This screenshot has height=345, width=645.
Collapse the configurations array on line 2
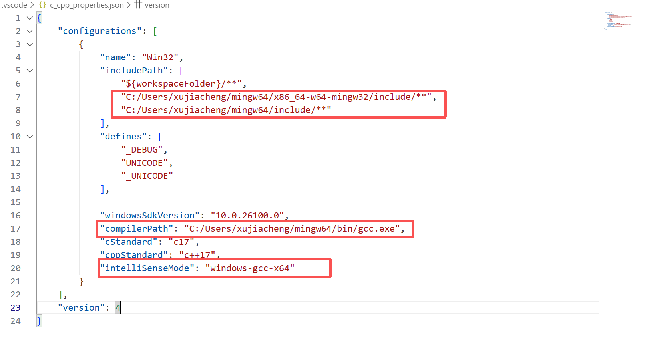tap(30, 31)
